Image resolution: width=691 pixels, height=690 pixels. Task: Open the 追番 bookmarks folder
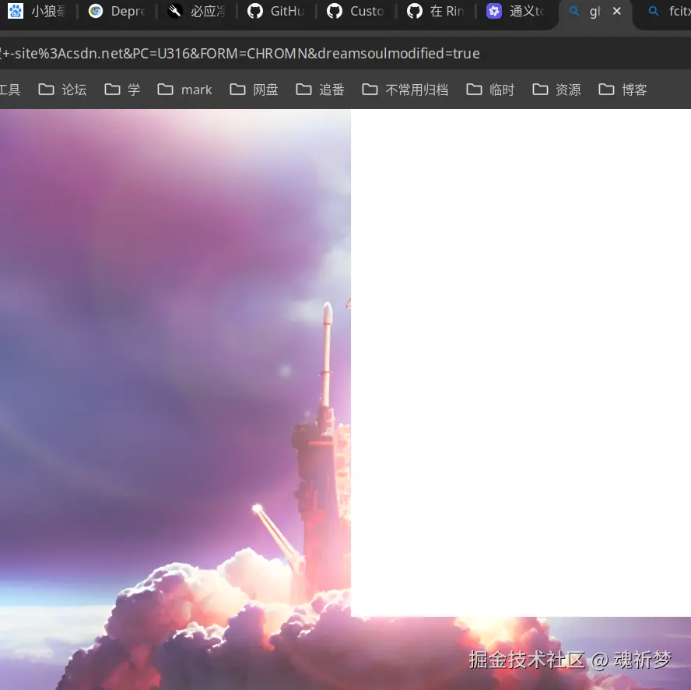[x=320, y=90]
